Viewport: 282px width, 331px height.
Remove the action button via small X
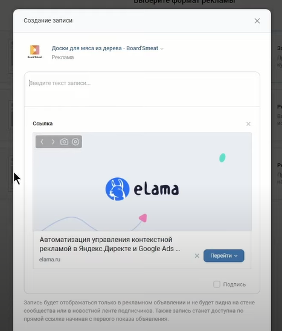[x=197, y=256]
